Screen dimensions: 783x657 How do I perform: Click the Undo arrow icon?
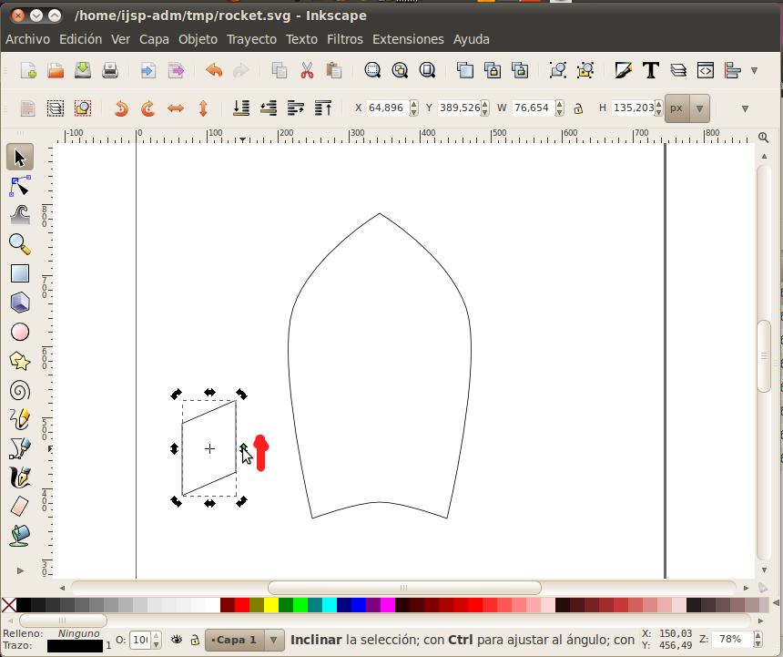pyautogui.click(x=214, y=70)
